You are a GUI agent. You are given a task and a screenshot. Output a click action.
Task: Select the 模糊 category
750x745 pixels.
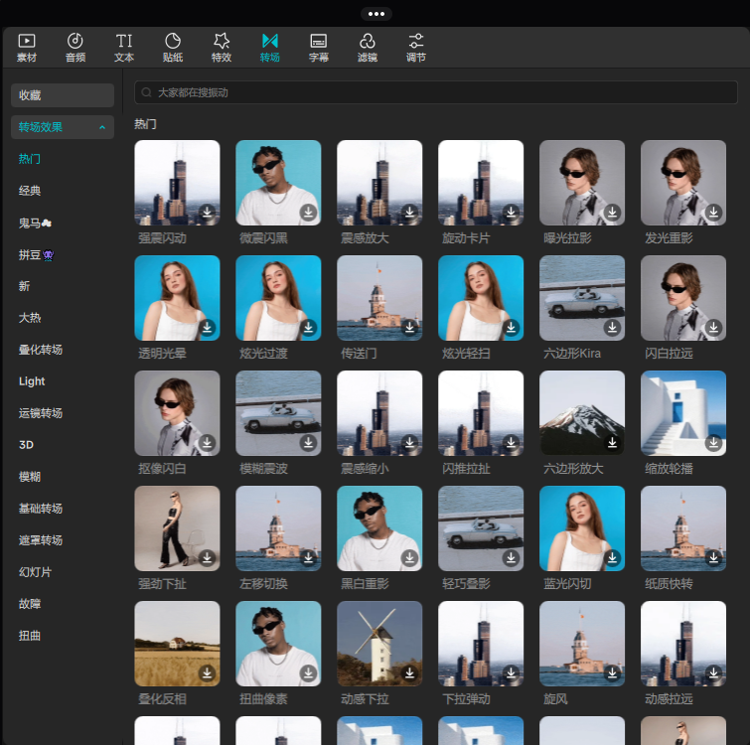(x=30, y=477)
